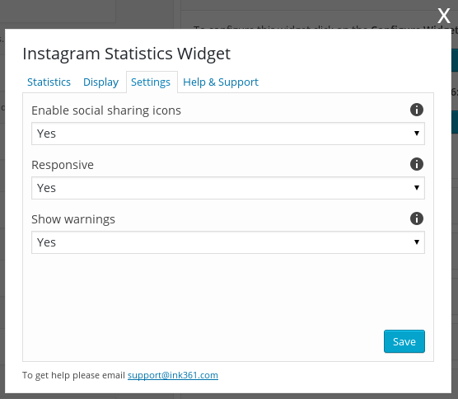Click arrow on Show warnings select box
Image resolution: width=458 pixels, height=399 pixels.
point(417,242)
